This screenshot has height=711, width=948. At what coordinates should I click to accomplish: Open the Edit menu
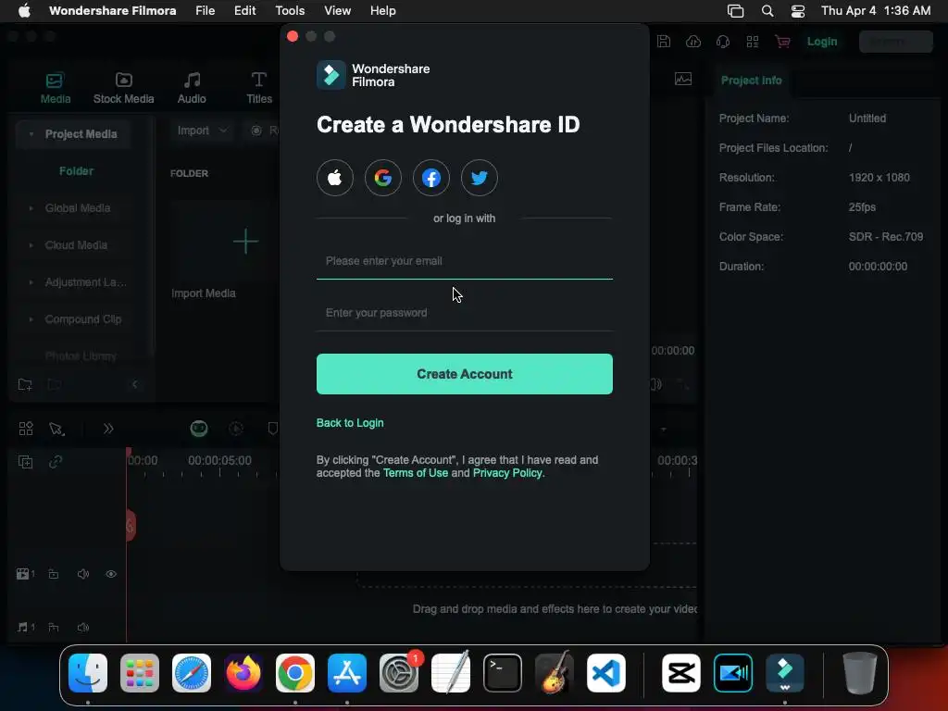244,10
